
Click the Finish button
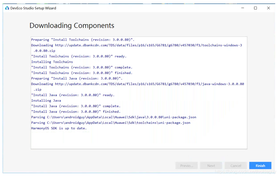point(260,166)
